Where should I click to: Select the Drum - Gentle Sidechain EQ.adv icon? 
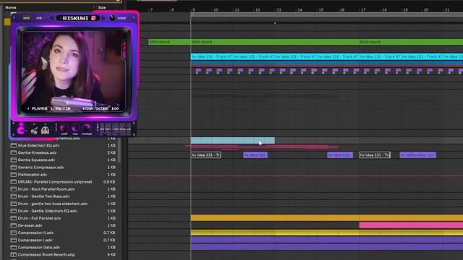pyautogui.click(x=13, y=211)
